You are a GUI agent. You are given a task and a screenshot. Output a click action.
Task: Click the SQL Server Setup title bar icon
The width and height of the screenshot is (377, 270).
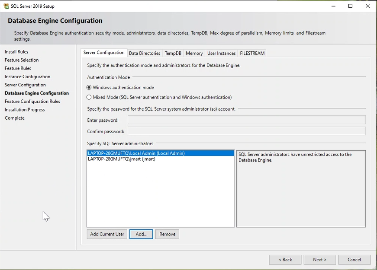6,6
